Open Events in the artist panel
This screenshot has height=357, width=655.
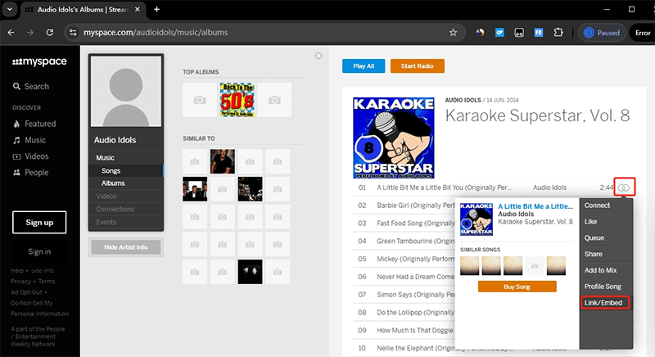click(x=126, y=222)
